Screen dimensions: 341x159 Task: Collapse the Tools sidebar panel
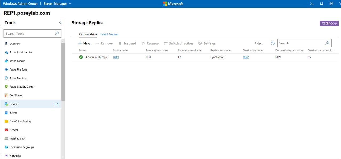(x=60, y=23)
